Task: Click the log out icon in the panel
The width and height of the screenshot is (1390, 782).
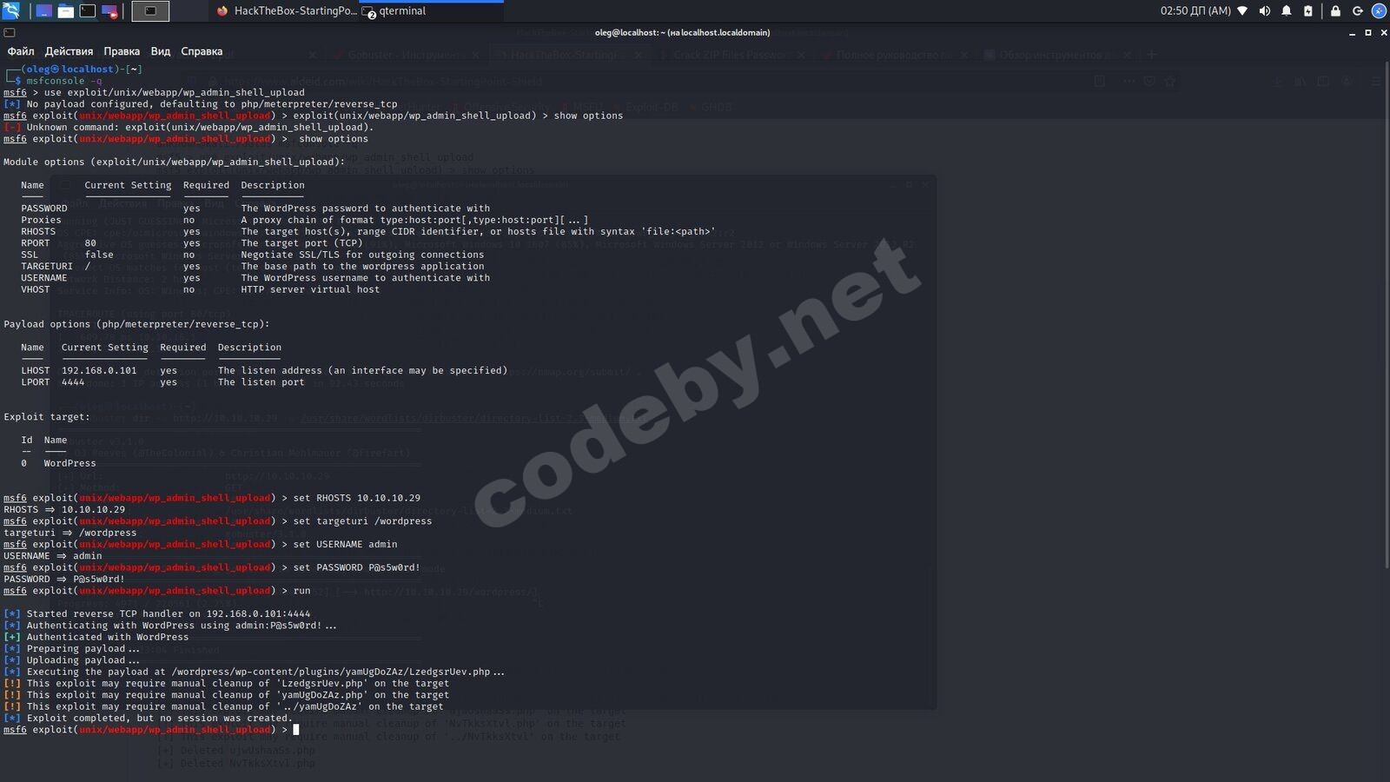Action: pyautogui.click(x=1357, y=11)
